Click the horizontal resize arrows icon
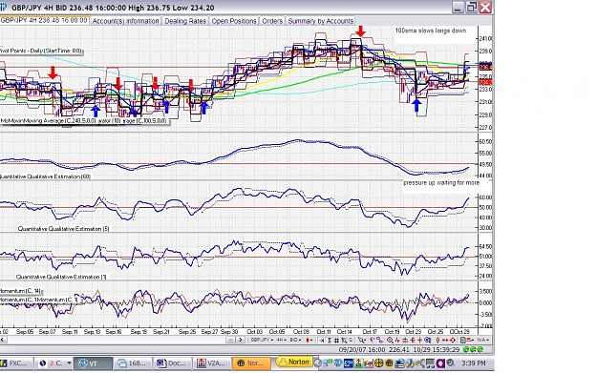Image resolution: width=597 pixels, height=373 pixels. pyautogui.click(x=445, y=340)
